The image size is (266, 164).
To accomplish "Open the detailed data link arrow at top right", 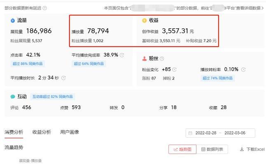I will pyautogui.click(x=262, y=8).
